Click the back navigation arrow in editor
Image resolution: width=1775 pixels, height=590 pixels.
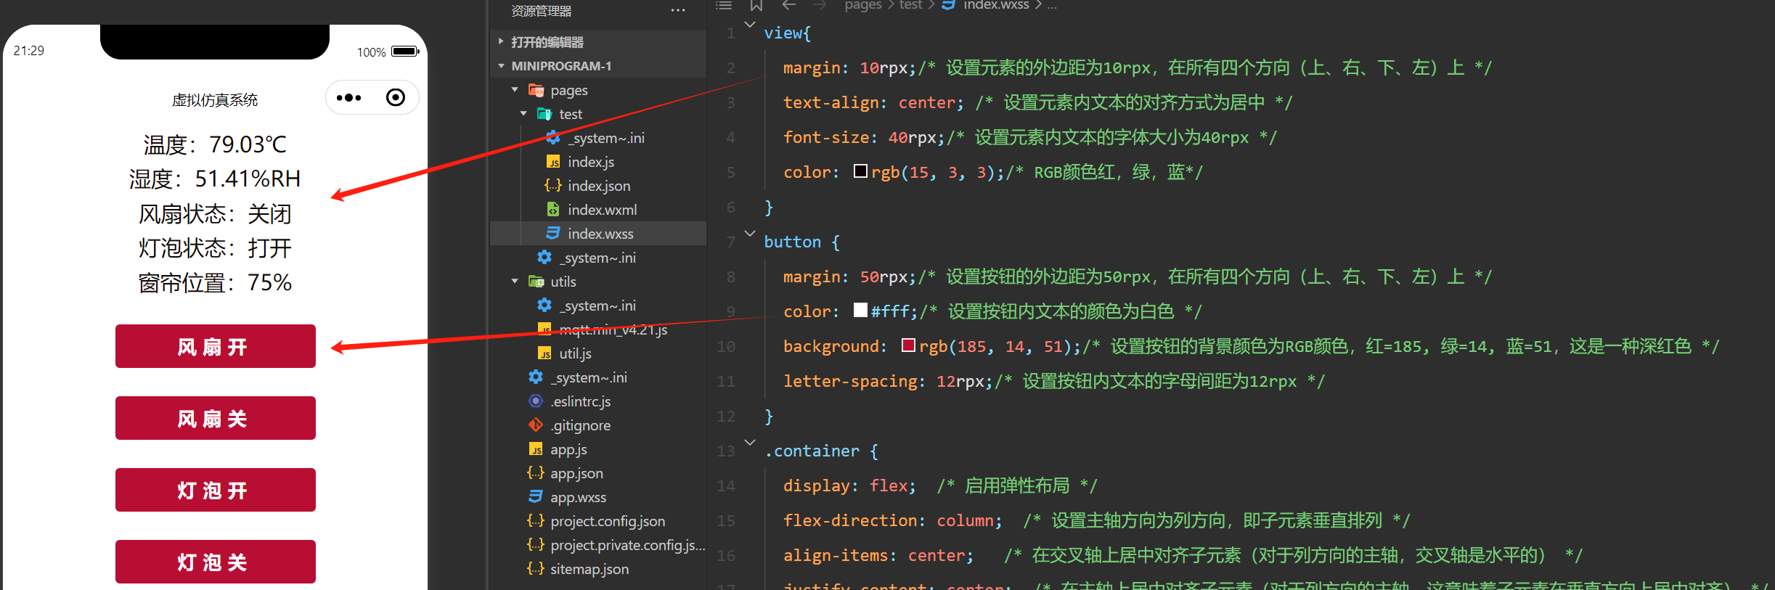[789, 6]
